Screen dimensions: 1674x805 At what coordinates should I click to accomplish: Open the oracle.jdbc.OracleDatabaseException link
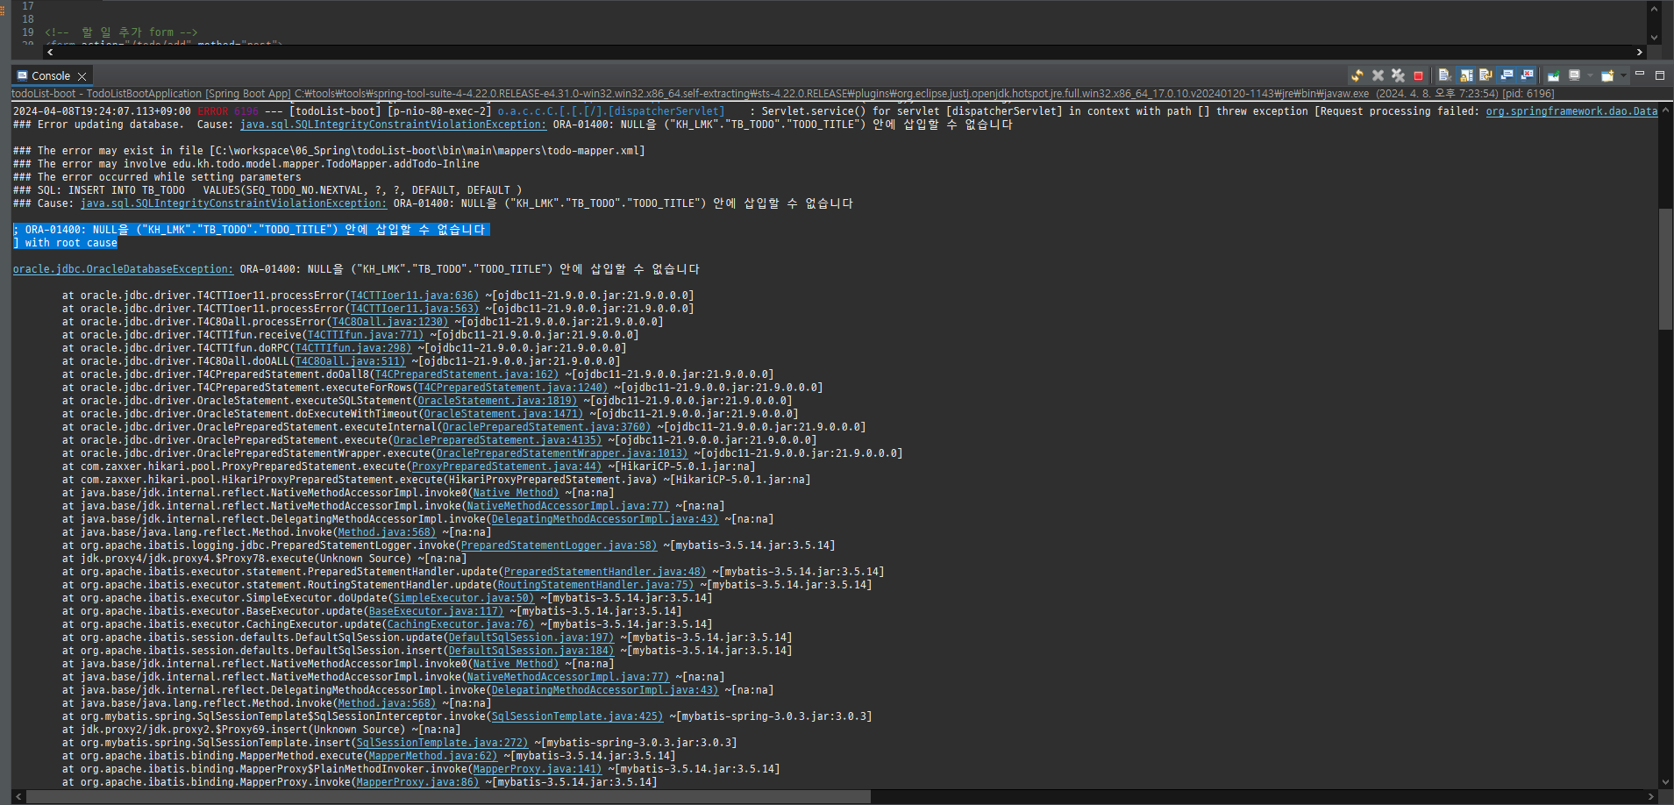pos(123,269)
